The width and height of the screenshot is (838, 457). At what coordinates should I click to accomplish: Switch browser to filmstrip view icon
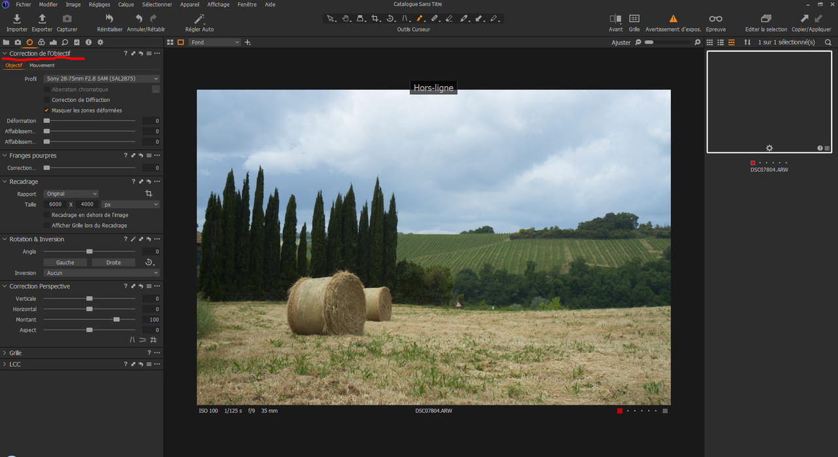[x=731, y=42]
